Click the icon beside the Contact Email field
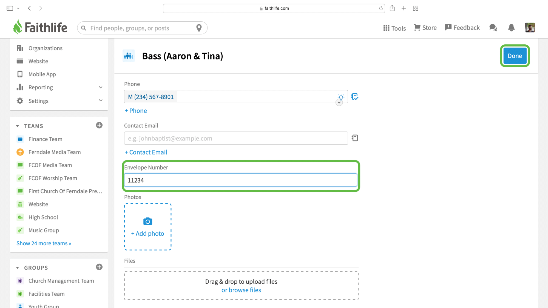Screen dimensions: 548x308 point(355,138)
